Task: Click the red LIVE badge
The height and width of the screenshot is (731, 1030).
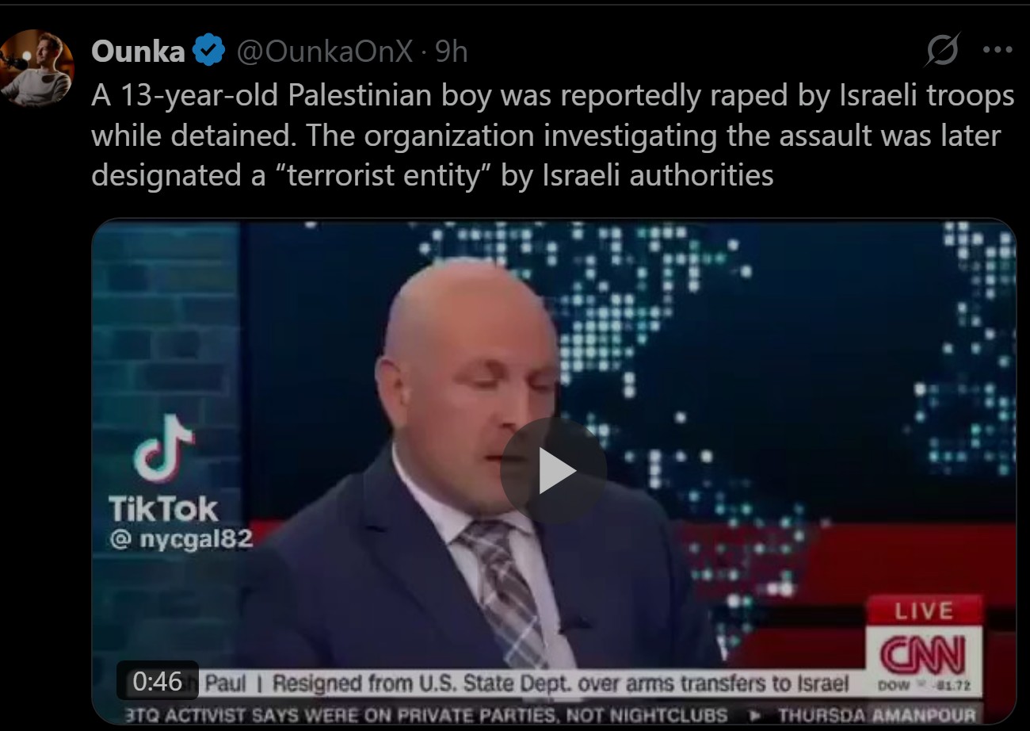Action: click(x=924, y=611)
